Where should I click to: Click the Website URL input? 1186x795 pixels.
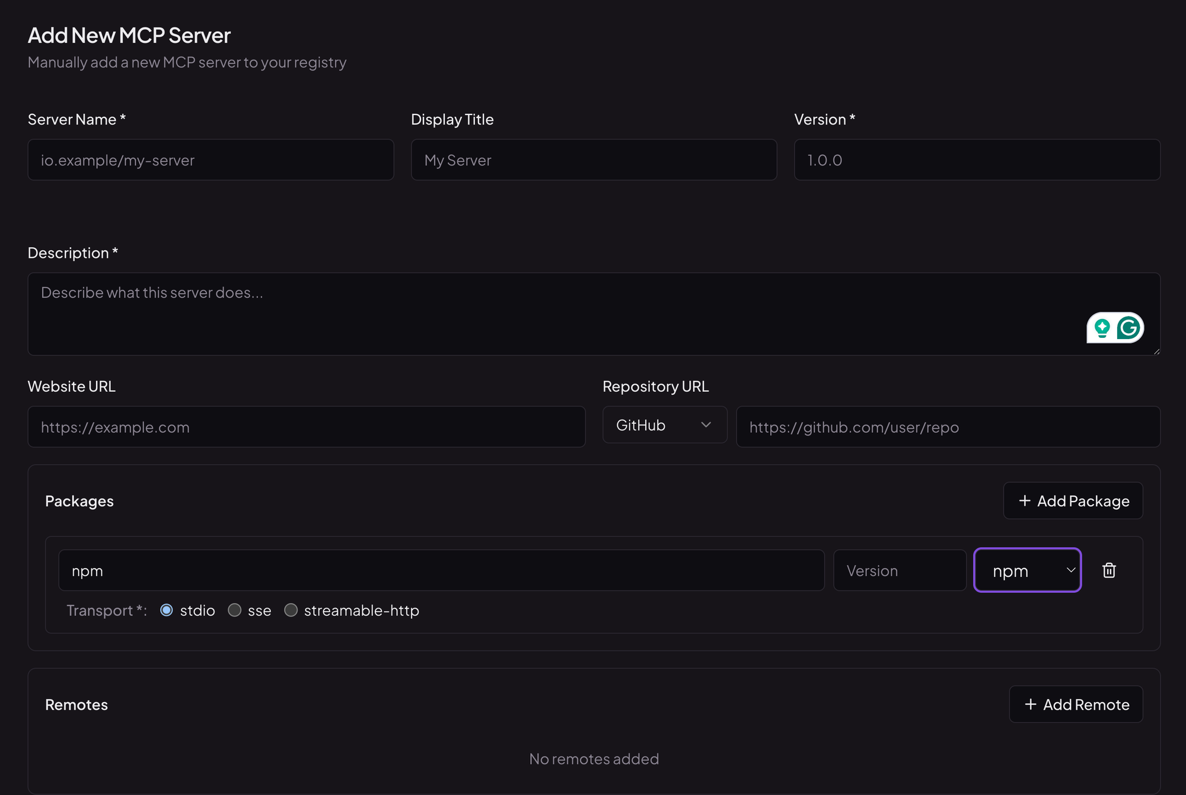click(x=306, y=427)
